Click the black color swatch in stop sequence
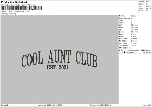This screenshot has height=107, width=152. (125, 52)
